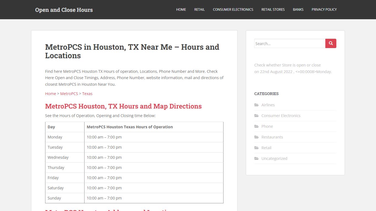
Task: Select the Saturday cell in hours table
Action: point(65,188)
